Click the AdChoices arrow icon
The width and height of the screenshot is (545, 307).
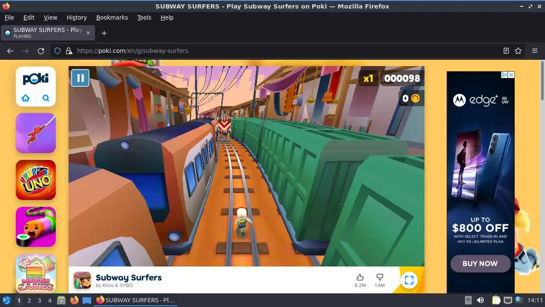click(x=504, y=75)
